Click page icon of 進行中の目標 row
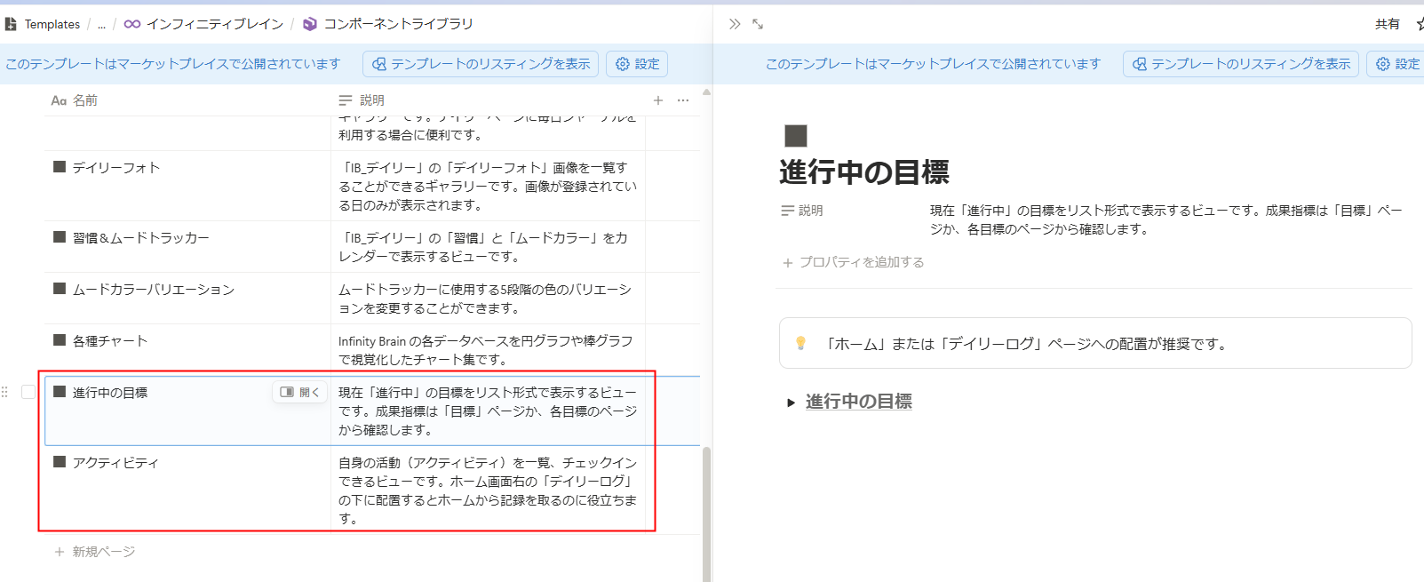This screenshot has width=1424, height=582. (x=60, y=392)
